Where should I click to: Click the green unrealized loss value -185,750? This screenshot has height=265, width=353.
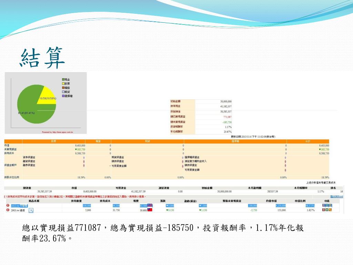tap(227, 122)
